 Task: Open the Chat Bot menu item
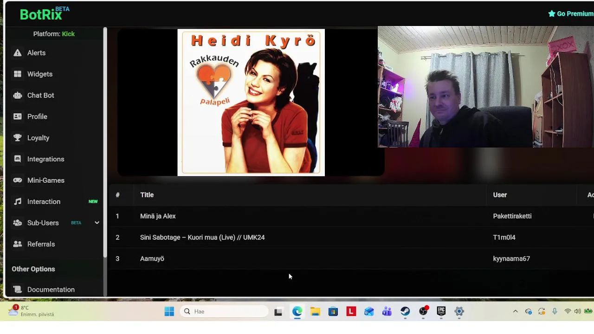tap(41, 96)
